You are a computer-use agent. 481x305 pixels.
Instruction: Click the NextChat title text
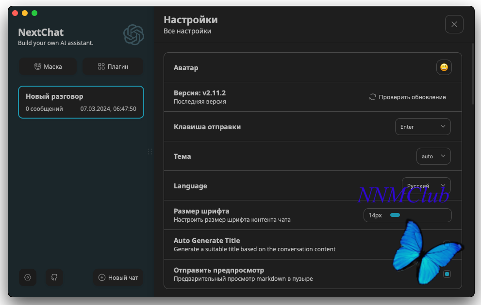click(41, 32)
